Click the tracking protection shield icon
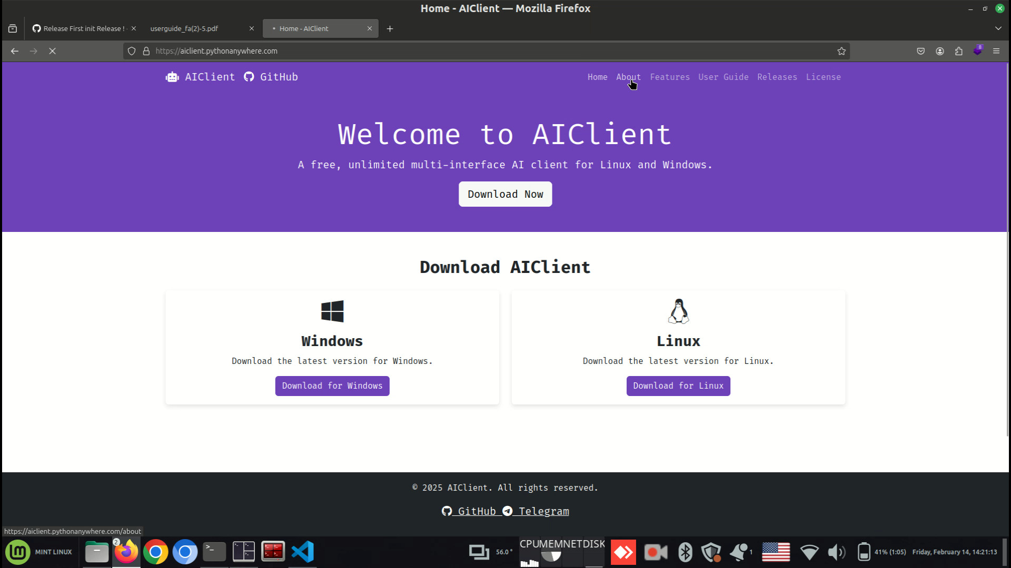The width and height of the screenshot is (1011, 568). (x=132, y=51)
